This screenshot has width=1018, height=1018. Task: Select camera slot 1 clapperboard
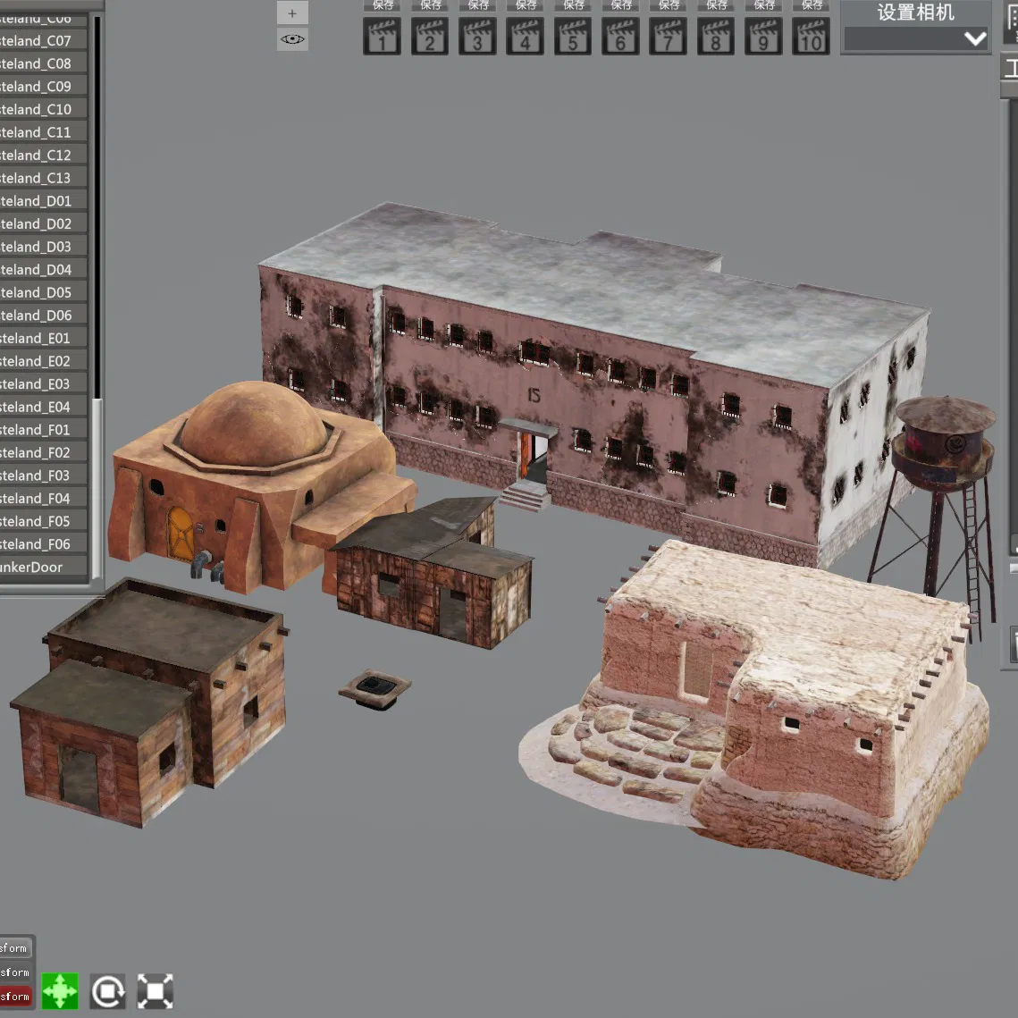click(x=382, y=37)
